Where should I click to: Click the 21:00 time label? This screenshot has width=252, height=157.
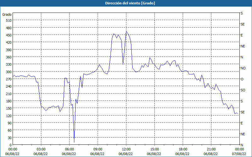tap(211, 149)
